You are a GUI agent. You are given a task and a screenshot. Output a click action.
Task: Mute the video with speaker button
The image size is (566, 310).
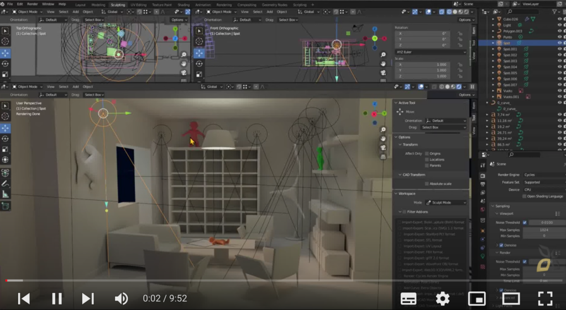coord(121,298)
